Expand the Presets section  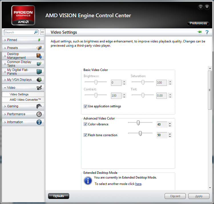[23, 48]
